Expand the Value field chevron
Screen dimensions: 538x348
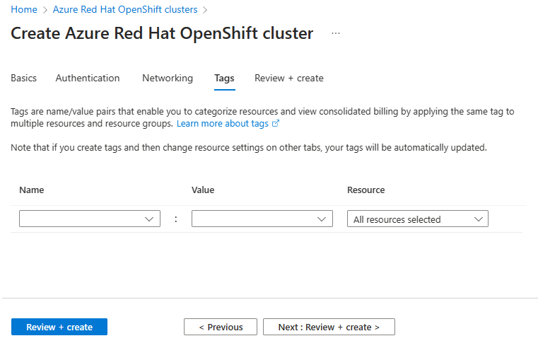322,219
